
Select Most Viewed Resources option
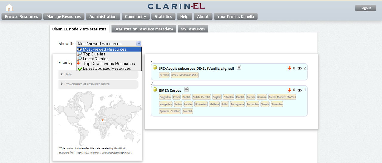click(109, 49)
